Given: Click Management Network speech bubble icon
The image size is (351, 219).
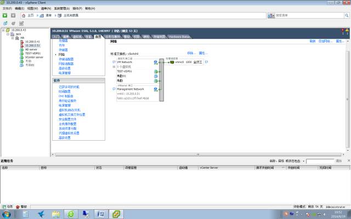Looking at the screenshot, I should pyautogui.click(x=114, y=89).
